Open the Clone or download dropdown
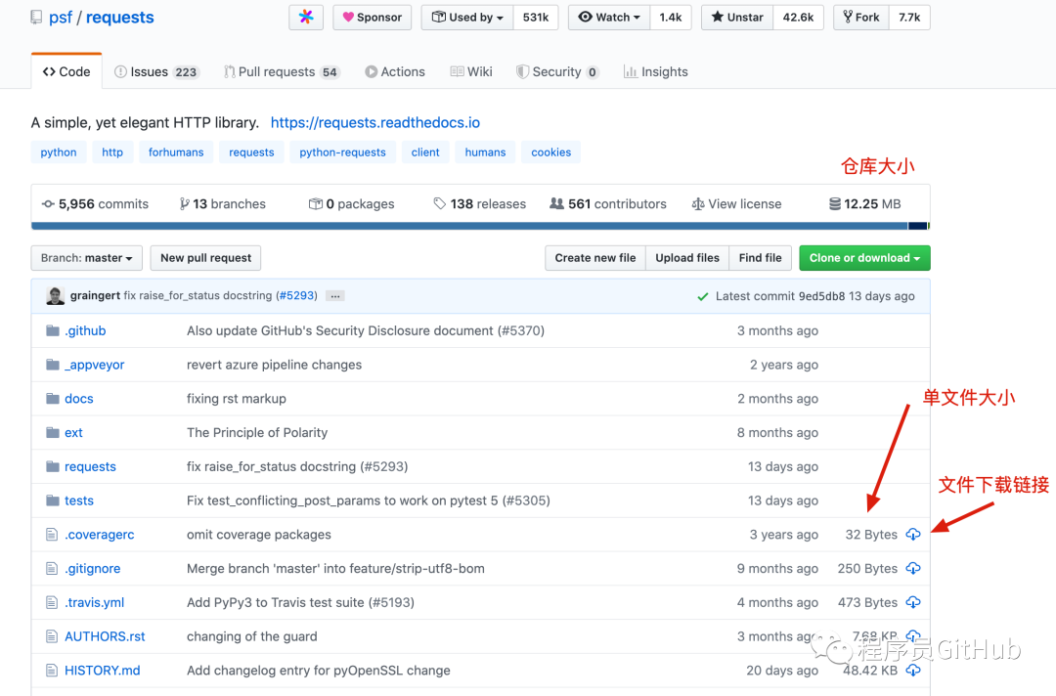This screenshot has width=1056, height=696. pos(864,258)
